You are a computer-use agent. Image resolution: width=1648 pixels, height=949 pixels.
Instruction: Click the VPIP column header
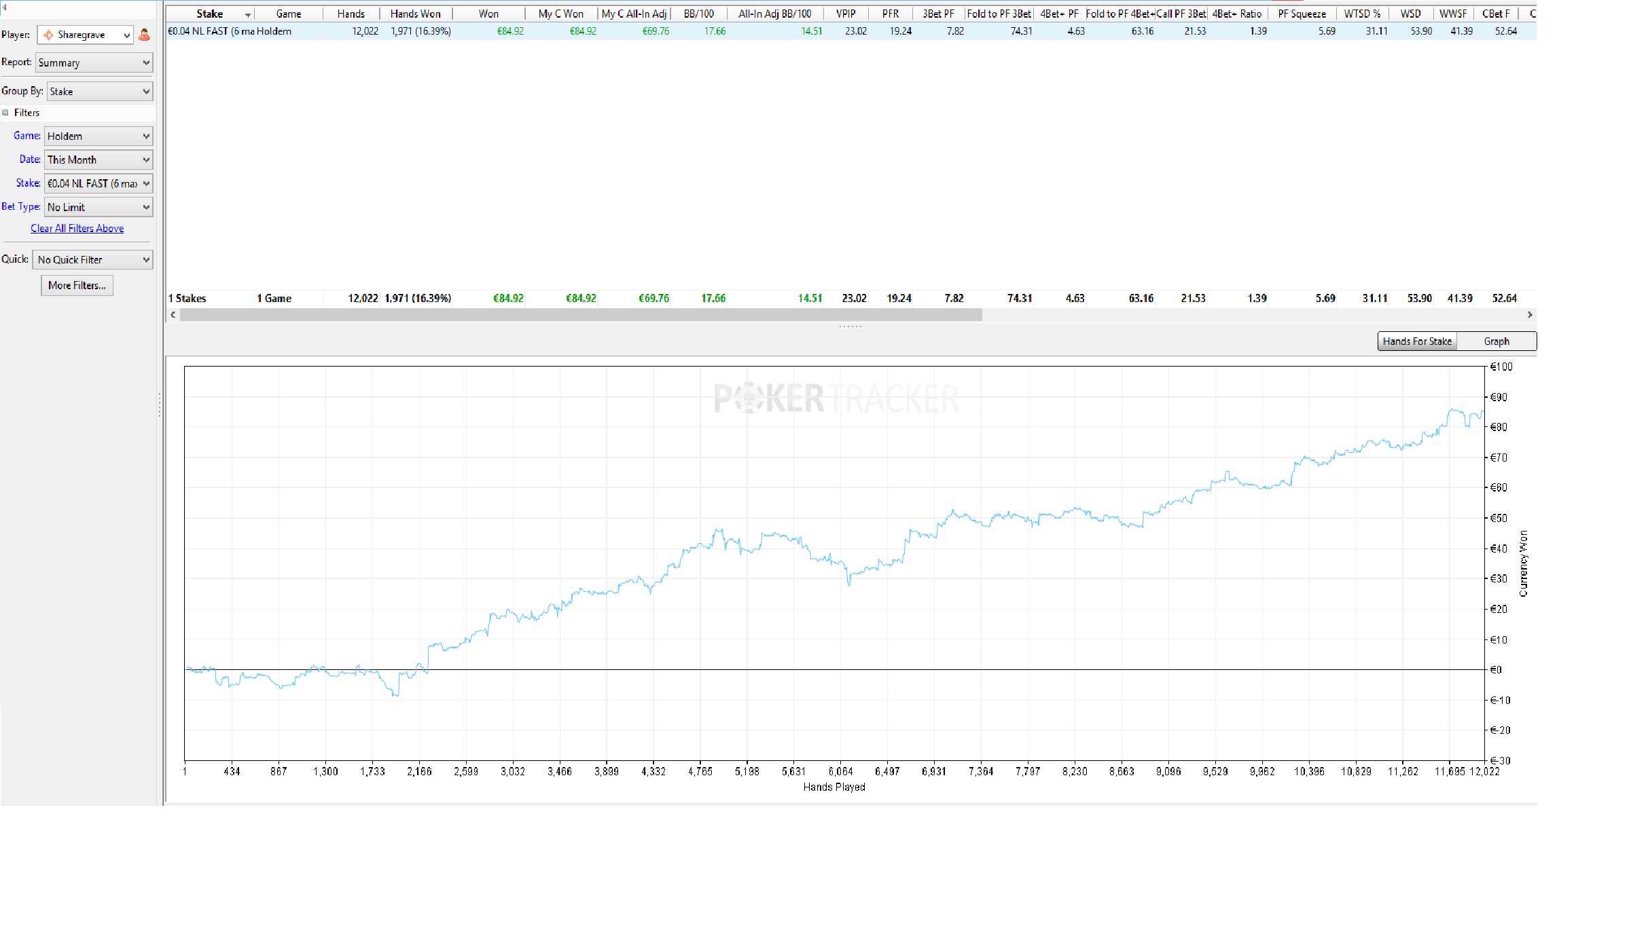pyautogui.click(x=845, y=14)
